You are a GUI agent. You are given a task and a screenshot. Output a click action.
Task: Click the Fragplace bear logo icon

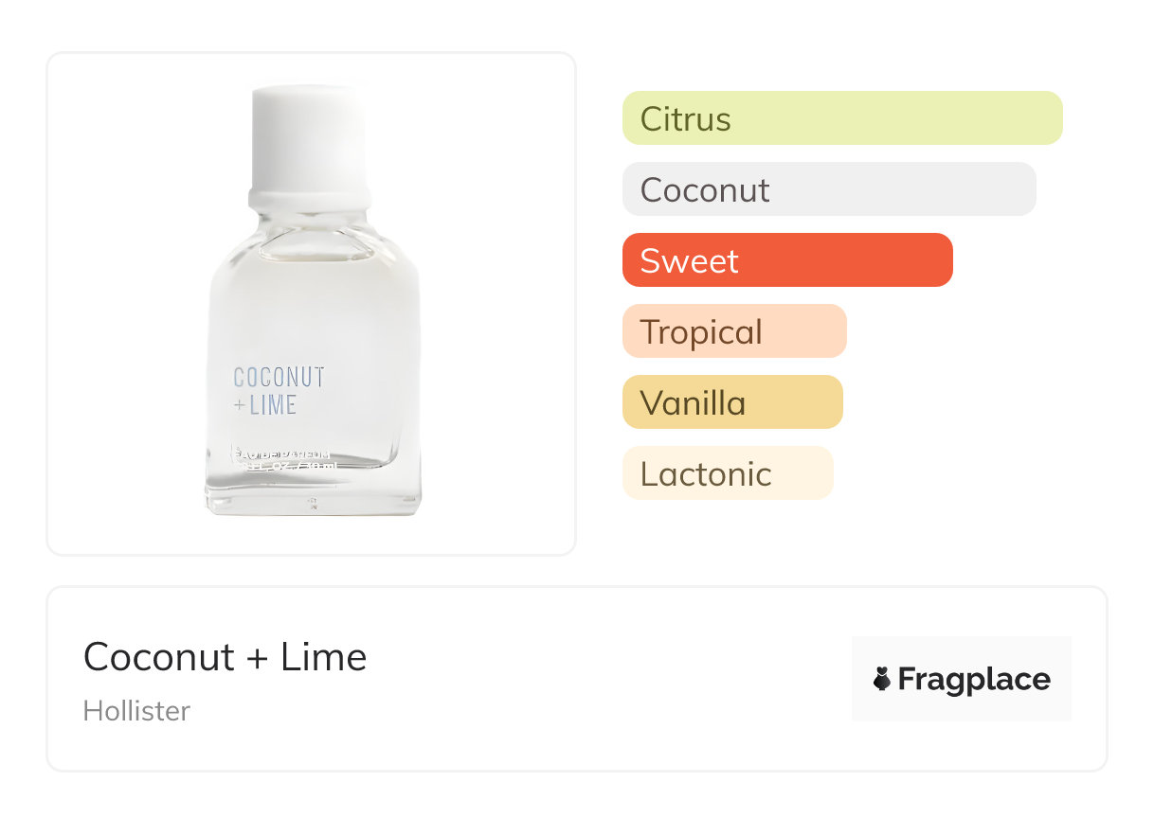point(882,679)
